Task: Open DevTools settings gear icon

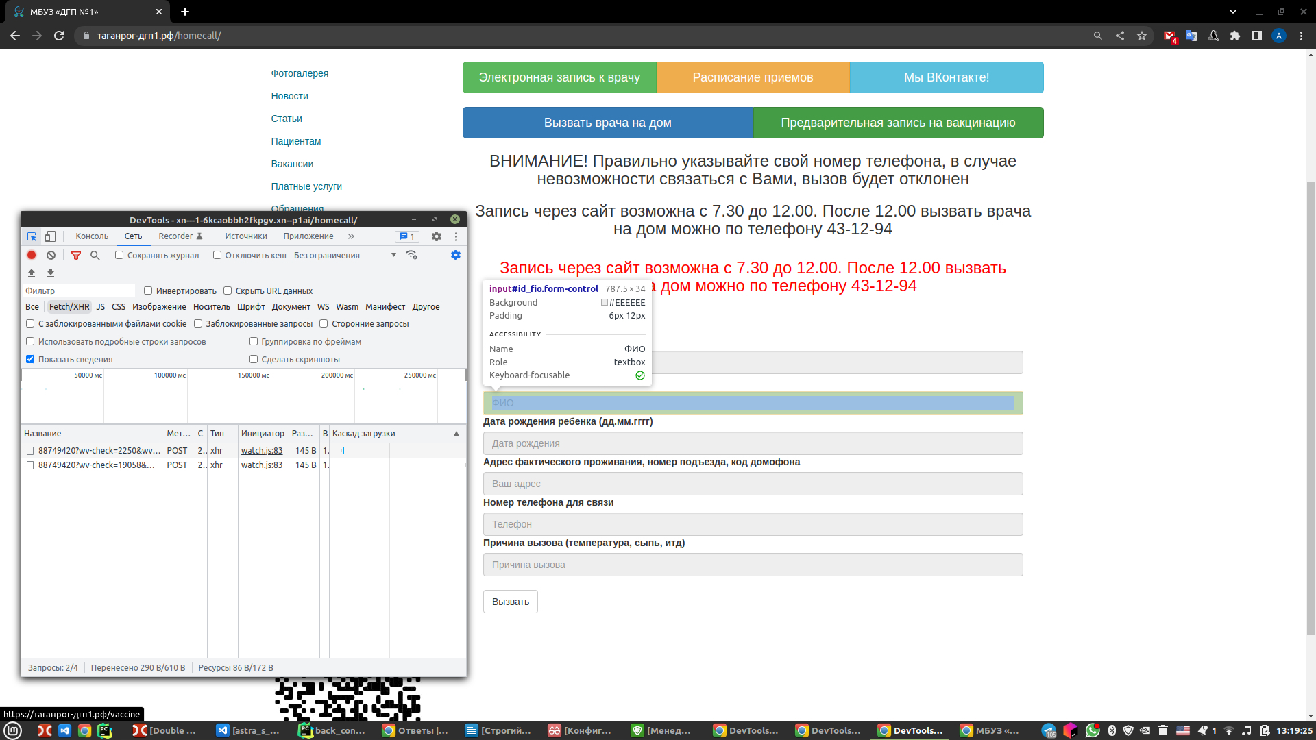Action: [437, 236]
